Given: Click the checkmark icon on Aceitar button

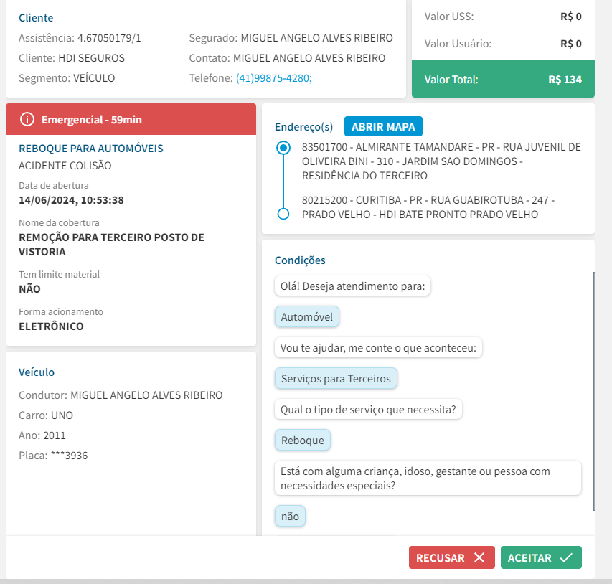Looking at the screenshot, I should coord(566,557).
